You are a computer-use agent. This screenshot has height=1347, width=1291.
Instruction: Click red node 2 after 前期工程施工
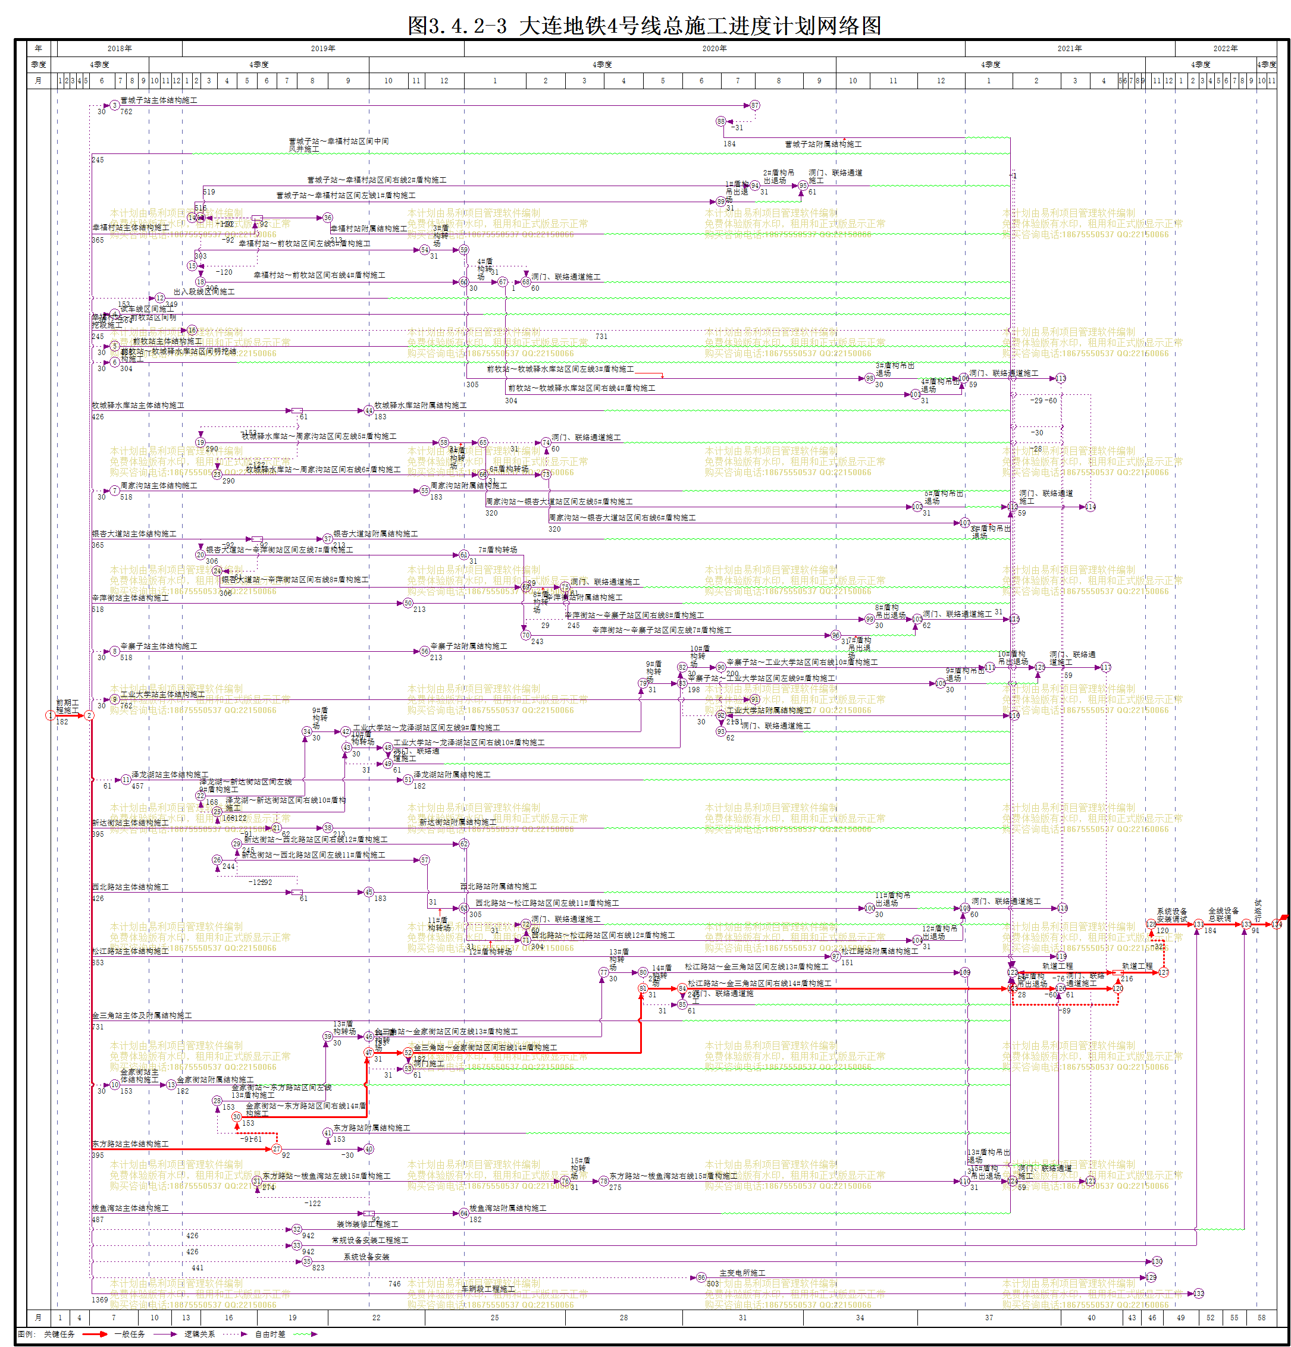[89, 715]
